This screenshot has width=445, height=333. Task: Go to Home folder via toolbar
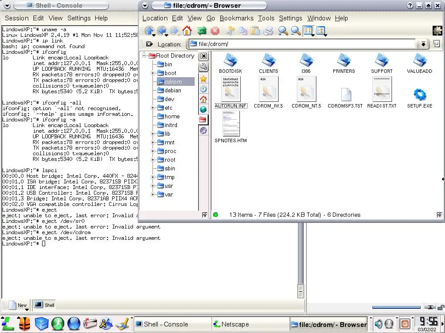(187, 31)
